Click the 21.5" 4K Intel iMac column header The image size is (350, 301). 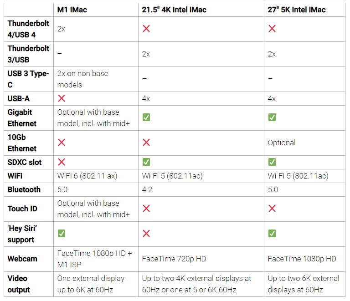(x=174, y=10)
